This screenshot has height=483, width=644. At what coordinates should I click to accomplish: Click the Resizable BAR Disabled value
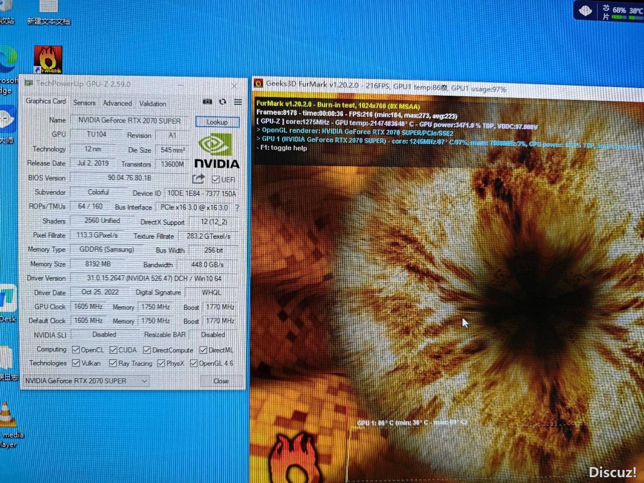[x=213, y=335]
